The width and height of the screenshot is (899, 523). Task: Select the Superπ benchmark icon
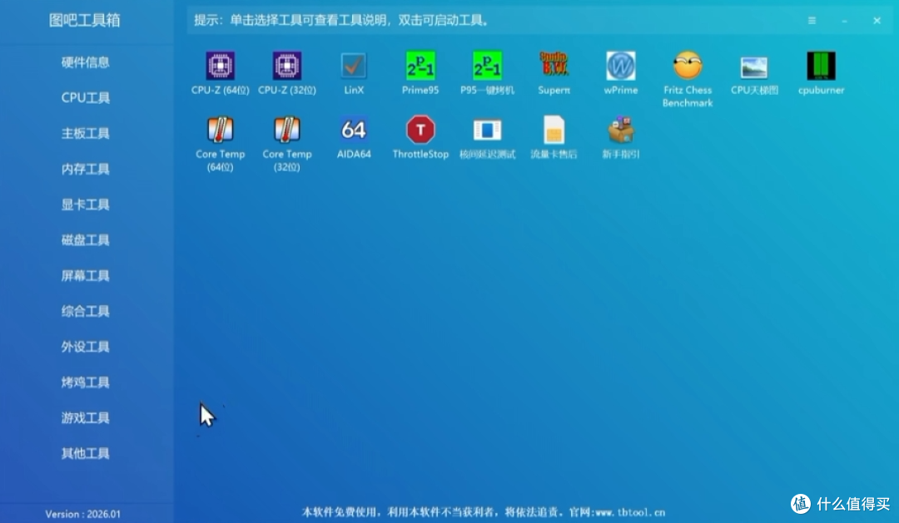click(x=554, y=65)
